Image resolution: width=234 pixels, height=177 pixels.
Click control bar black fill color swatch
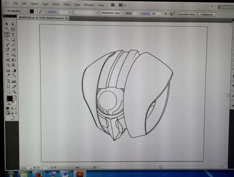click(32, 11)
